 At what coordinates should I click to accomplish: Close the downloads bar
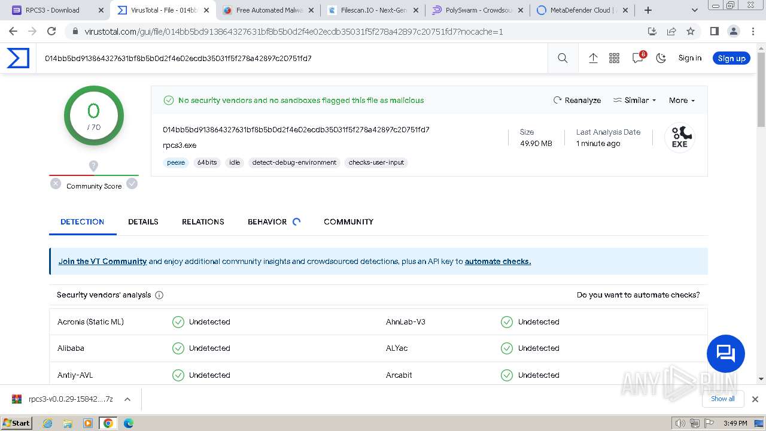click(x=755, y=399)
